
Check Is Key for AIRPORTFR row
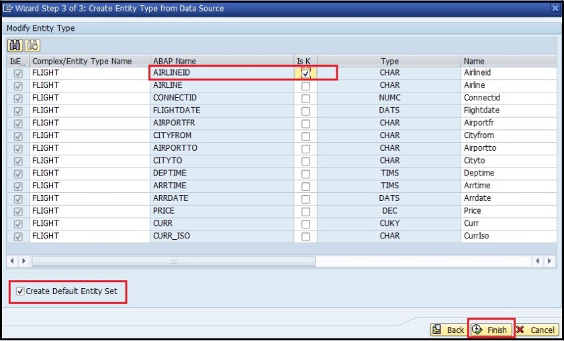coord(305,124)
